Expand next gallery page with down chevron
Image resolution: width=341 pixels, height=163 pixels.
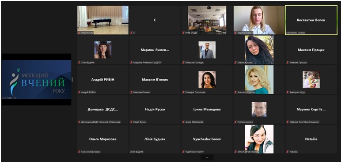207,157
